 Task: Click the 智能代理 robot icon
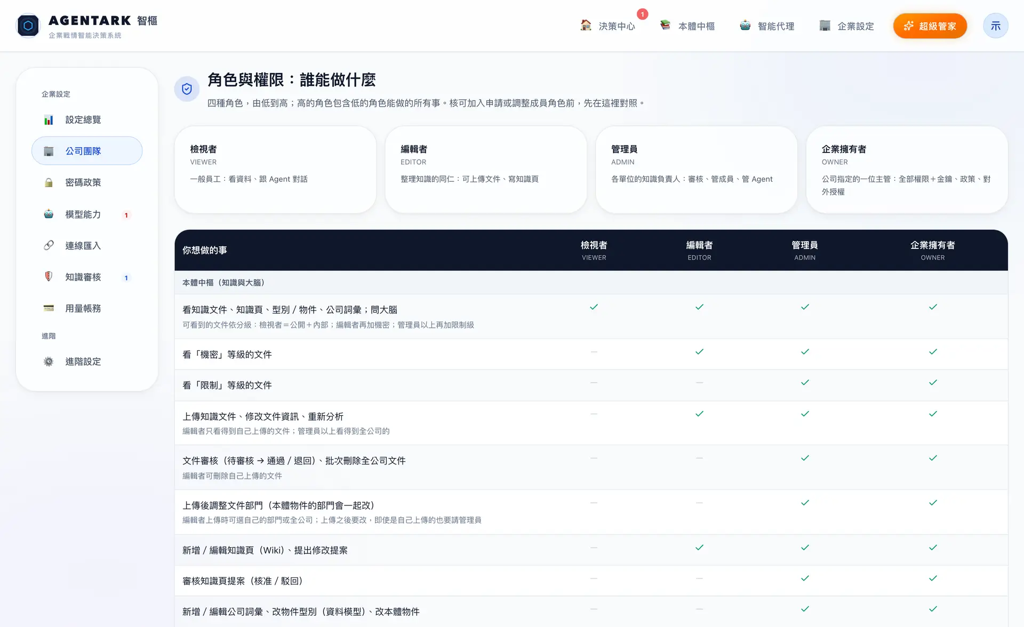[x=745, y=26]
